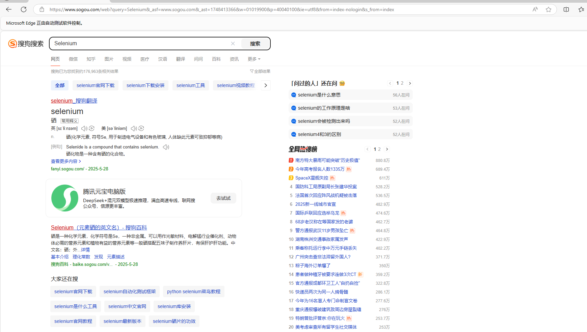Play British pronunciation audio of selenium
Screen dimensions: 587x332
point(84,129)
